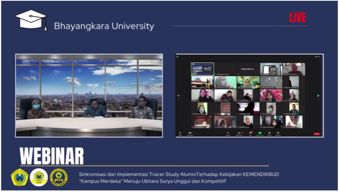Expand audio options caret beside Mute
Viewport: 339px width, 192px height.
pyautogui.click(x=184, y=133)
